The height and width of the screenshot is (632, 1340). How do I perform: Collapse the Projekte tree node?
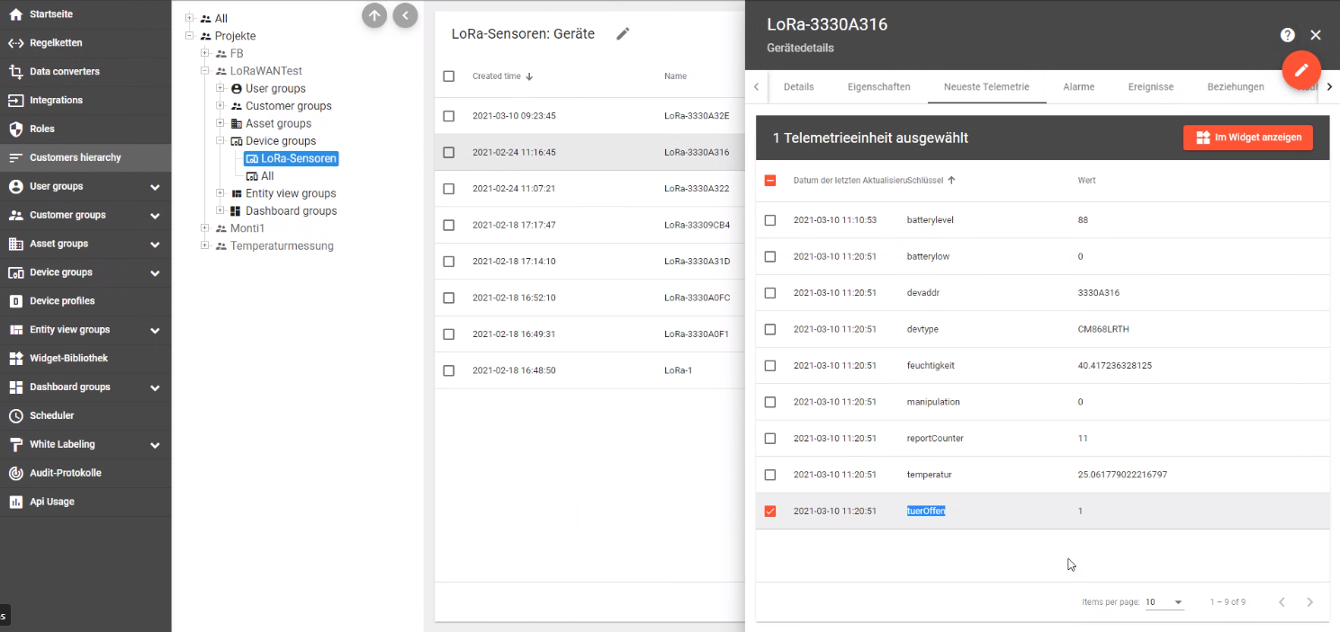[x=189, y=36]
